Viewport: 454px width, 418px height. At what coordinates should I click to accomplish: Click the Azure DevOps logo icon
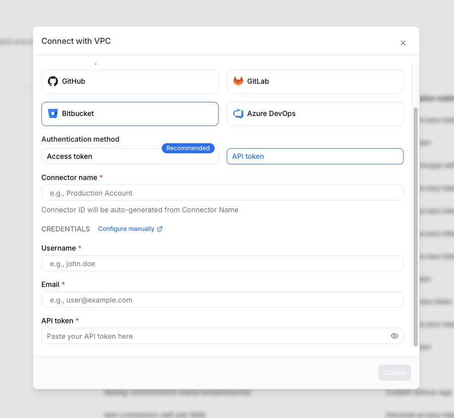tap(238, 113)
